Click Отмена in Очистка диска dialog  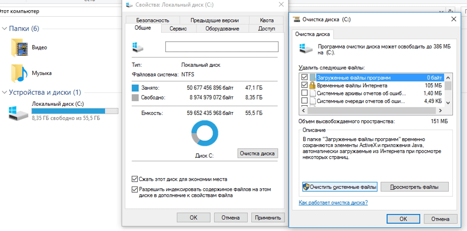coord(440,219)
